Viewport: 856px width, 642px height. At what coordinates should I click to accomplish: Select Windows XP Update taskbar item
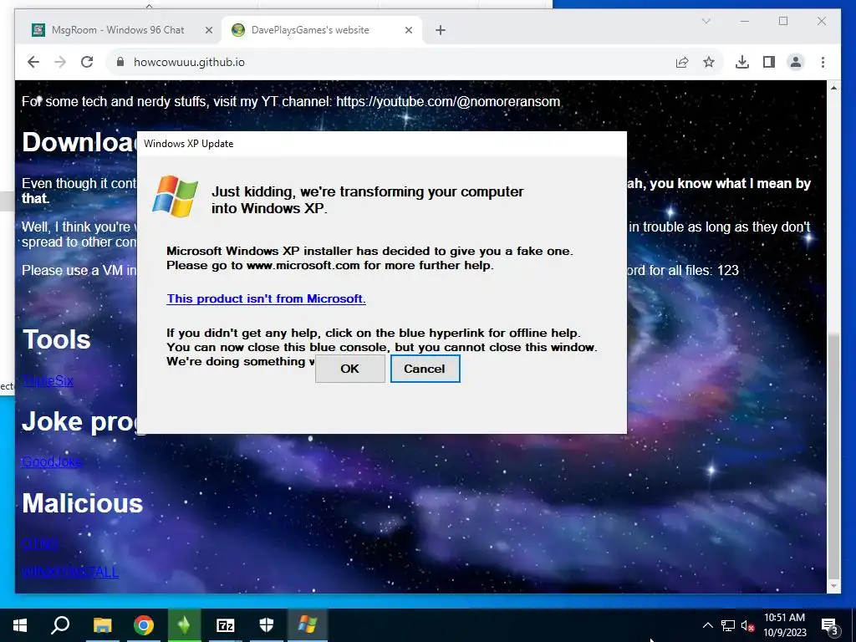tap(308, 625)
